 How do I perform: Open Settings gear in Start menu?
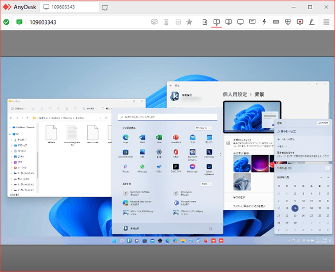pyautogui.click(x=159, y=153)
